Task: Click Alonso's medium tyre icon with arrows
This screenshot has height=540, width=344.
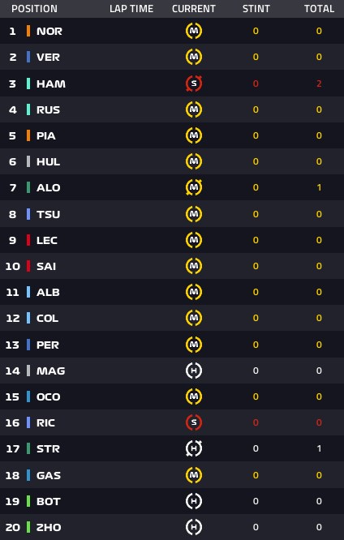Action: (x=194, y=187)
